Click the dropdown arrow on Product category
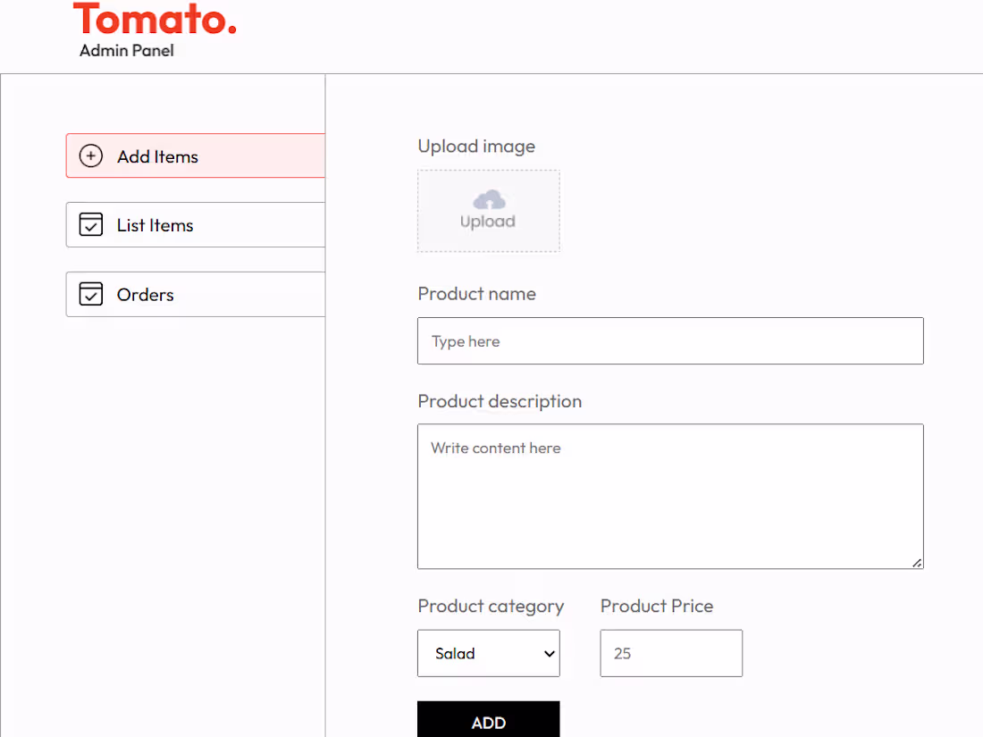Screen dimensions: 983x737 pyautogui.click(x=550, y=653)
